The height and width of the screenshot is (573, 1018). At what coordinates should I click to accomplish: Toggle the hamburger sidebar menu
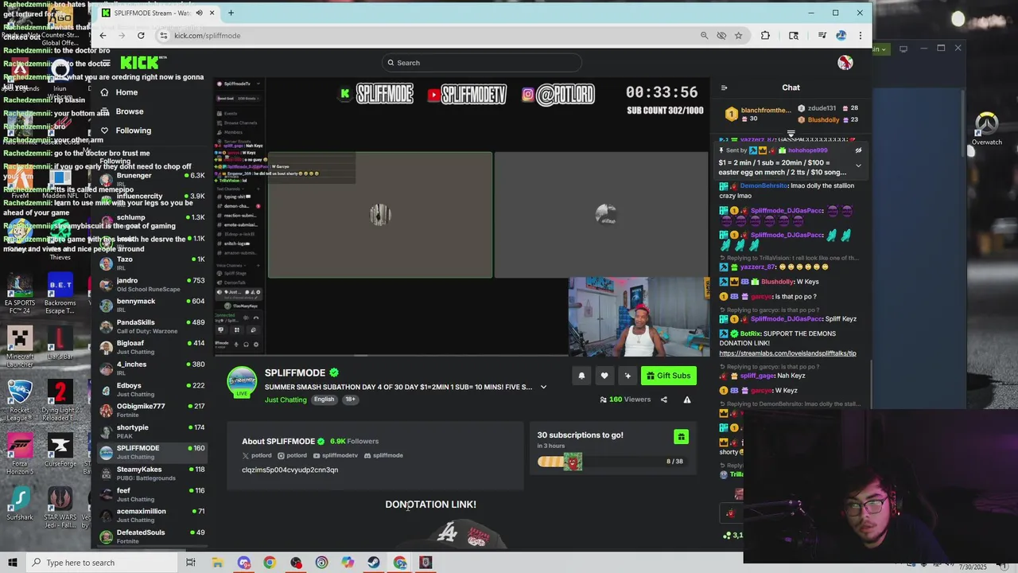coord(105,63)
